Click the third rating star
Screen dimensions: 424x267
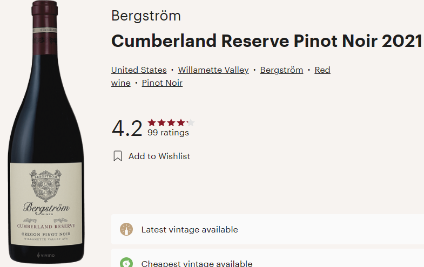click(171, 122)
